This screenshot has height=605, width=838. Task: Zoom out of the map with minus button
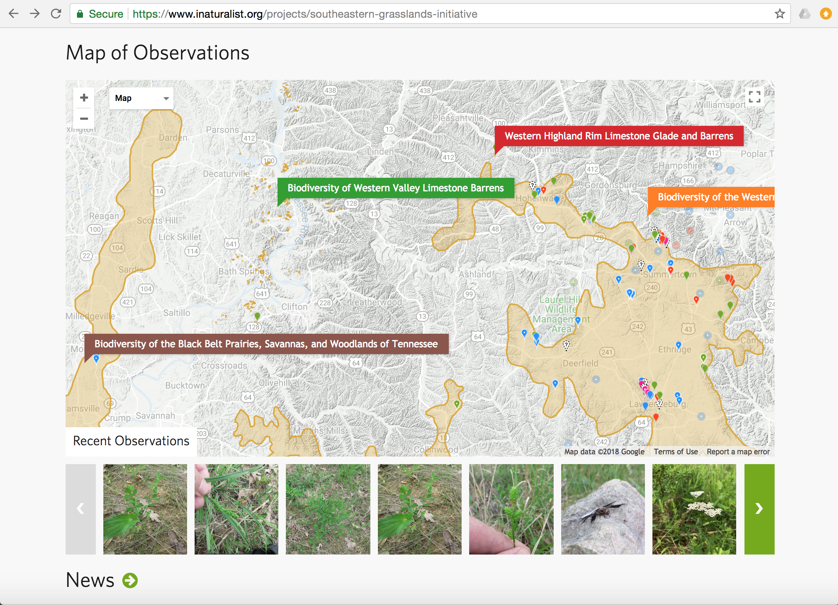[x=84, y=119]
